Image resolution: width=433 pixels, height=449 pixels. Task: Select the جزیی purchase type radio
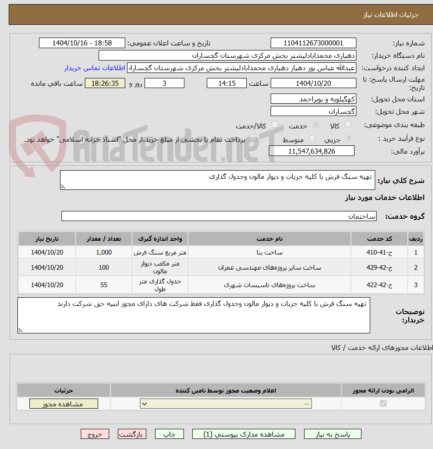click(x=349, y=139)
